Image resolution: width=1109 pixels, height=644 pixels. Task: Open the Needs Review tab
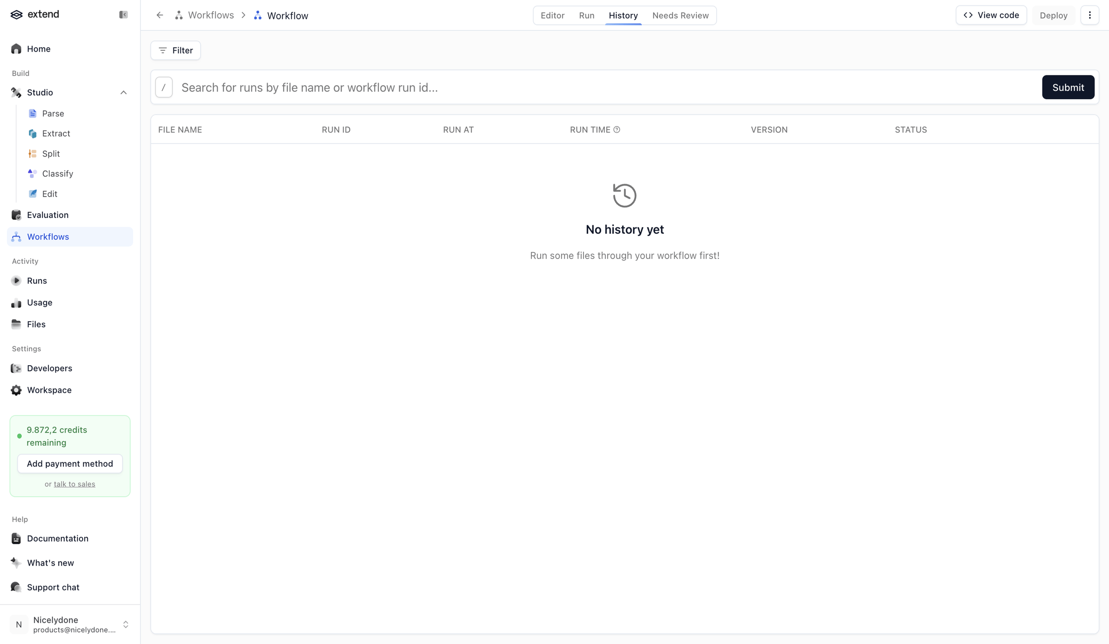point(681,15)
